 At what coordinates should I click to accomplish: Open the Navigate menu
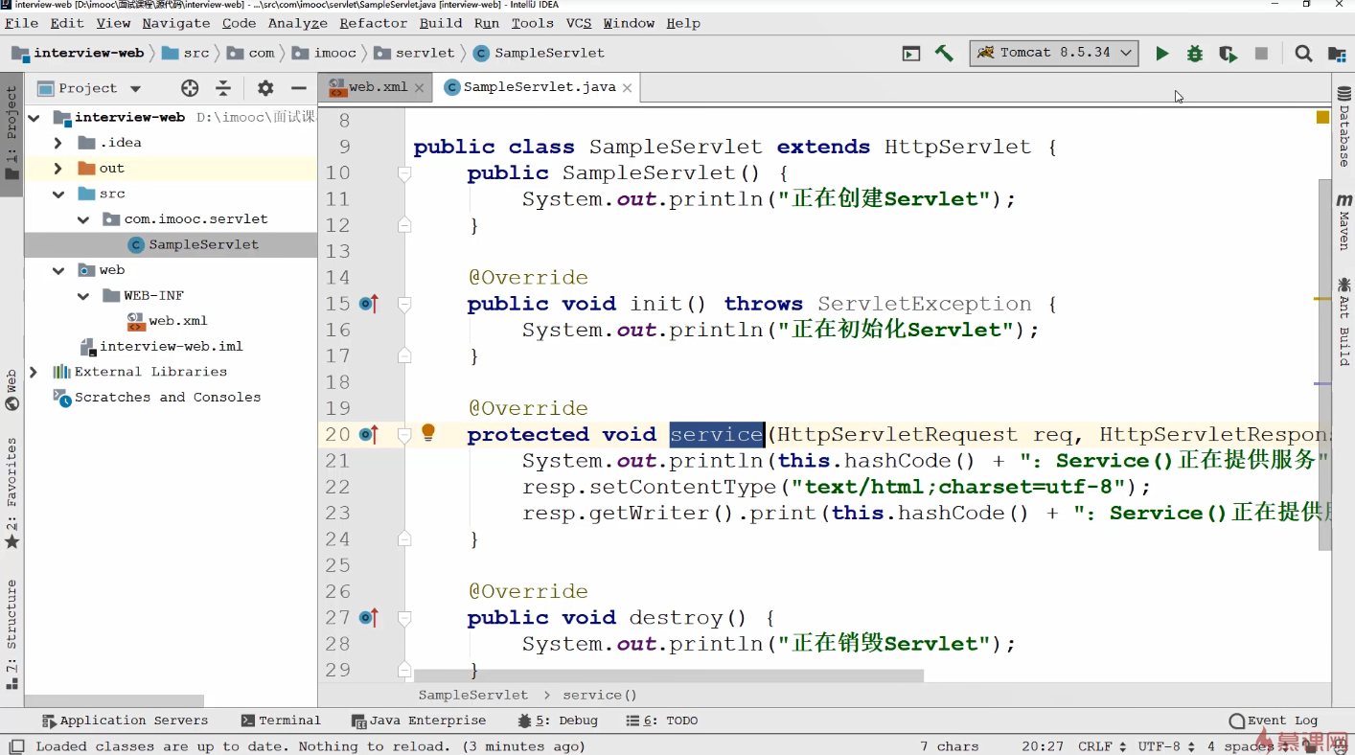(176, 23)
